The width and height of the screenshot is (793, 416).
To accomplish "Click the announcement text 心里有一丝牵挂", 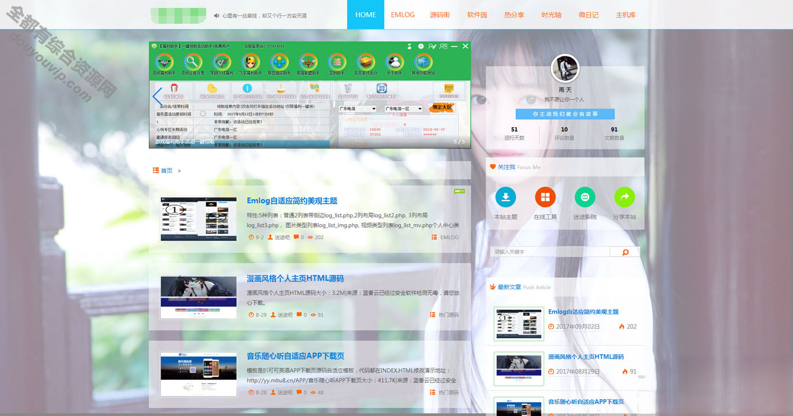I will (x=264, y=16).
